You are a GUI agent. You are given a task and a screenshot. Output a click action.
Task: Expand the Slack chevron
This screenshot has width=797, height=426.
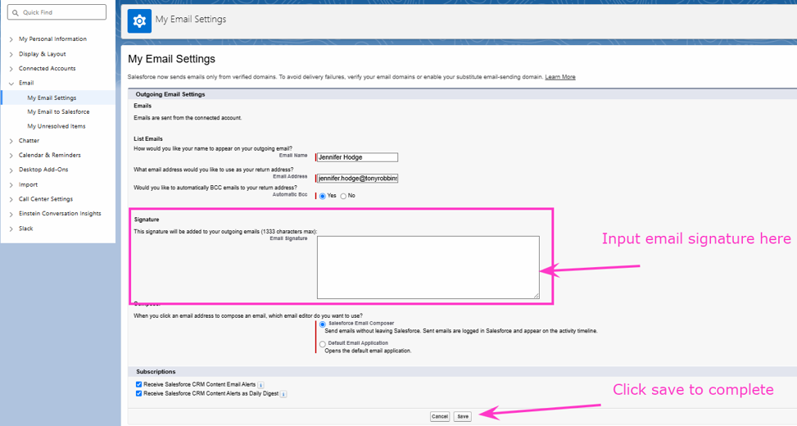click(x=11, y=229)
